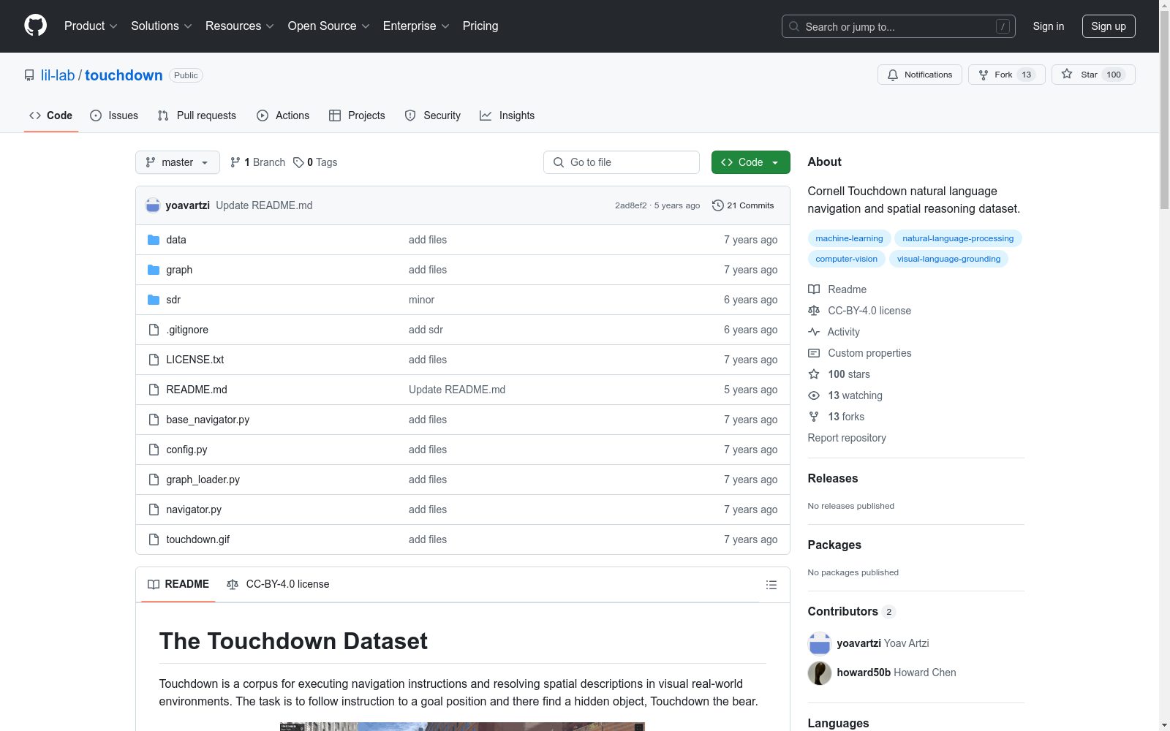The height and width of the screenshot is (731, 1170).
Task: Click the repository book icon beside lil-lab
Action: click(x=29, y=75)
